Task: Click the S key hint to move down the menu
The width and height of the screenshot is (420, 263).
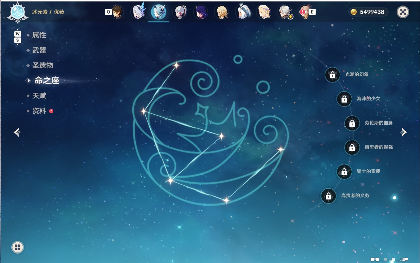Action: (x=17, y=40)
